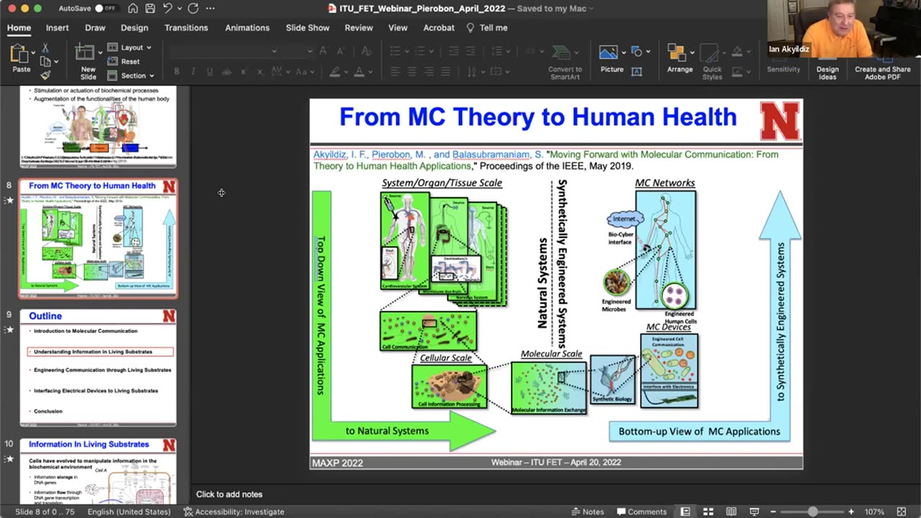Select slide 9 Outline thumbnail

pyautogui.click(x=98, y=368)
